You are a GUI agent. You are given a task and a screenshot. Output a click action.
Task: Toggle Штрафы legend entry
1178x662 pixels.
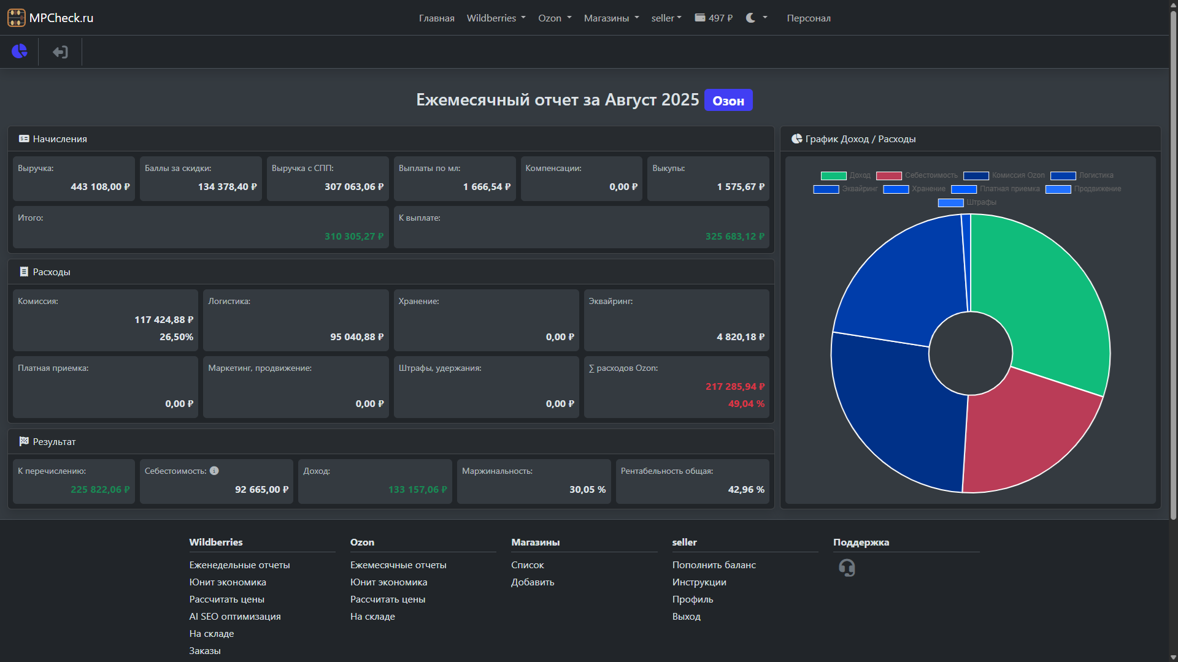(x=967, y=202)
